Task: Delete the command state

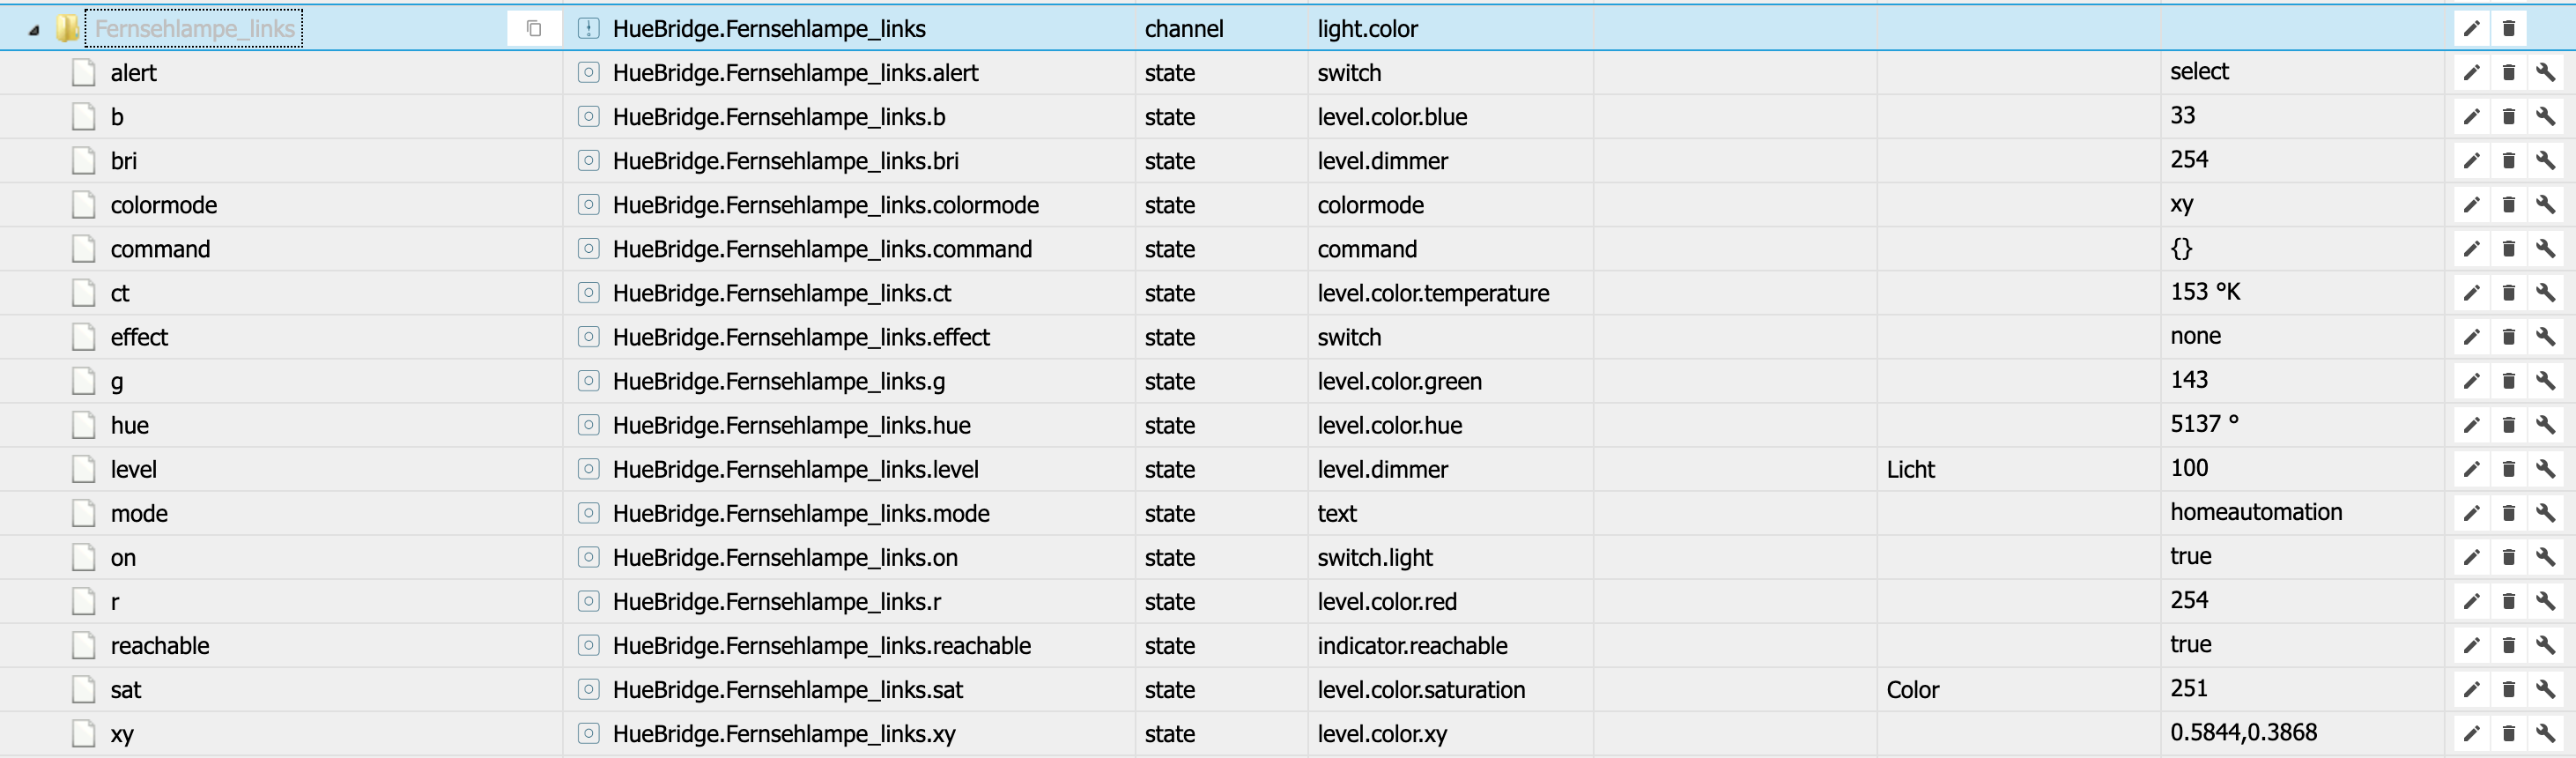Action: tap(2508, 249)
